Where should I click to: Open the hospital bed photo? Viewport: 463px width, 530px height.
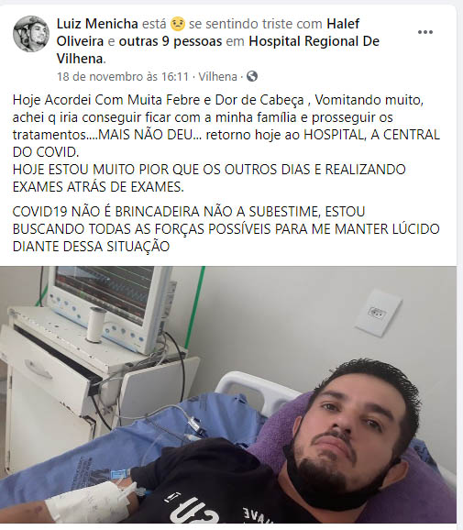click(x=228, y=394)
